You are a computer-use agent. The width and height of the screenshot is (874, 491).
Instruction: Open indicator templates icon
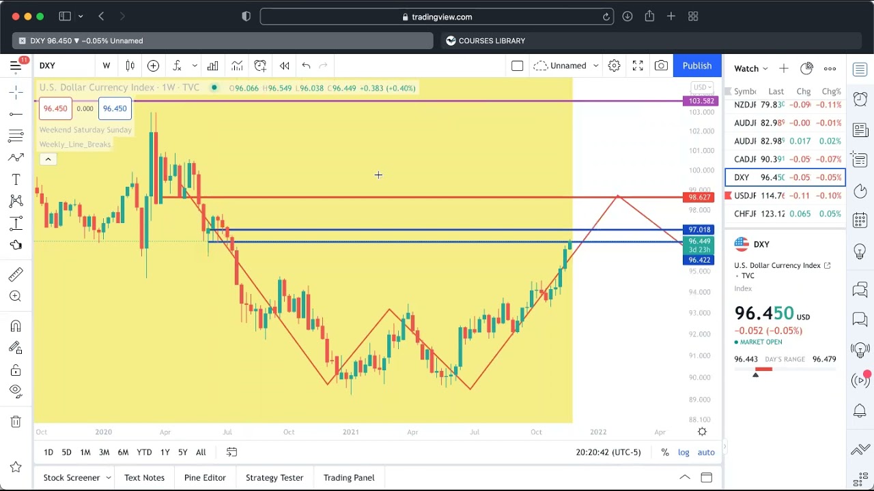pos(237,65)
